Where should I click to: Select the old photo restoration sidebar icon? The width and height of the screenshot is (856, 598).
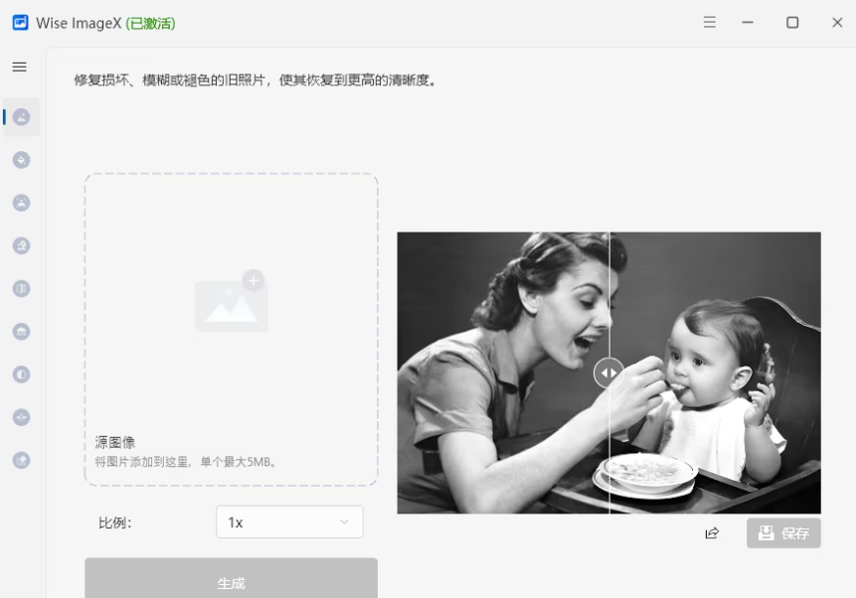coord(21,117)
